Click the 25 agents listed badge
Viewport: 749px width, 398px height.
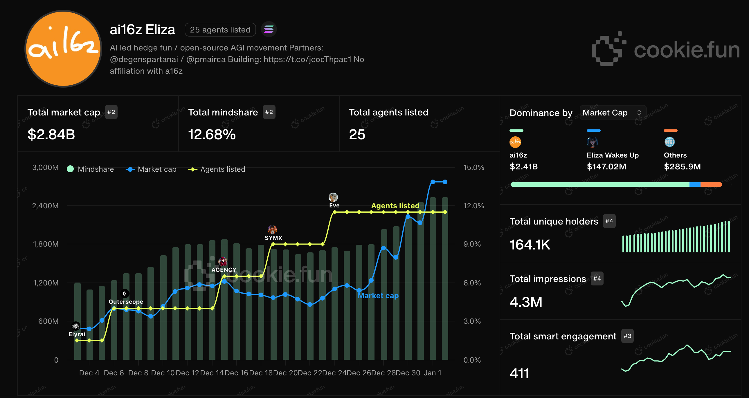pos(220,30)
